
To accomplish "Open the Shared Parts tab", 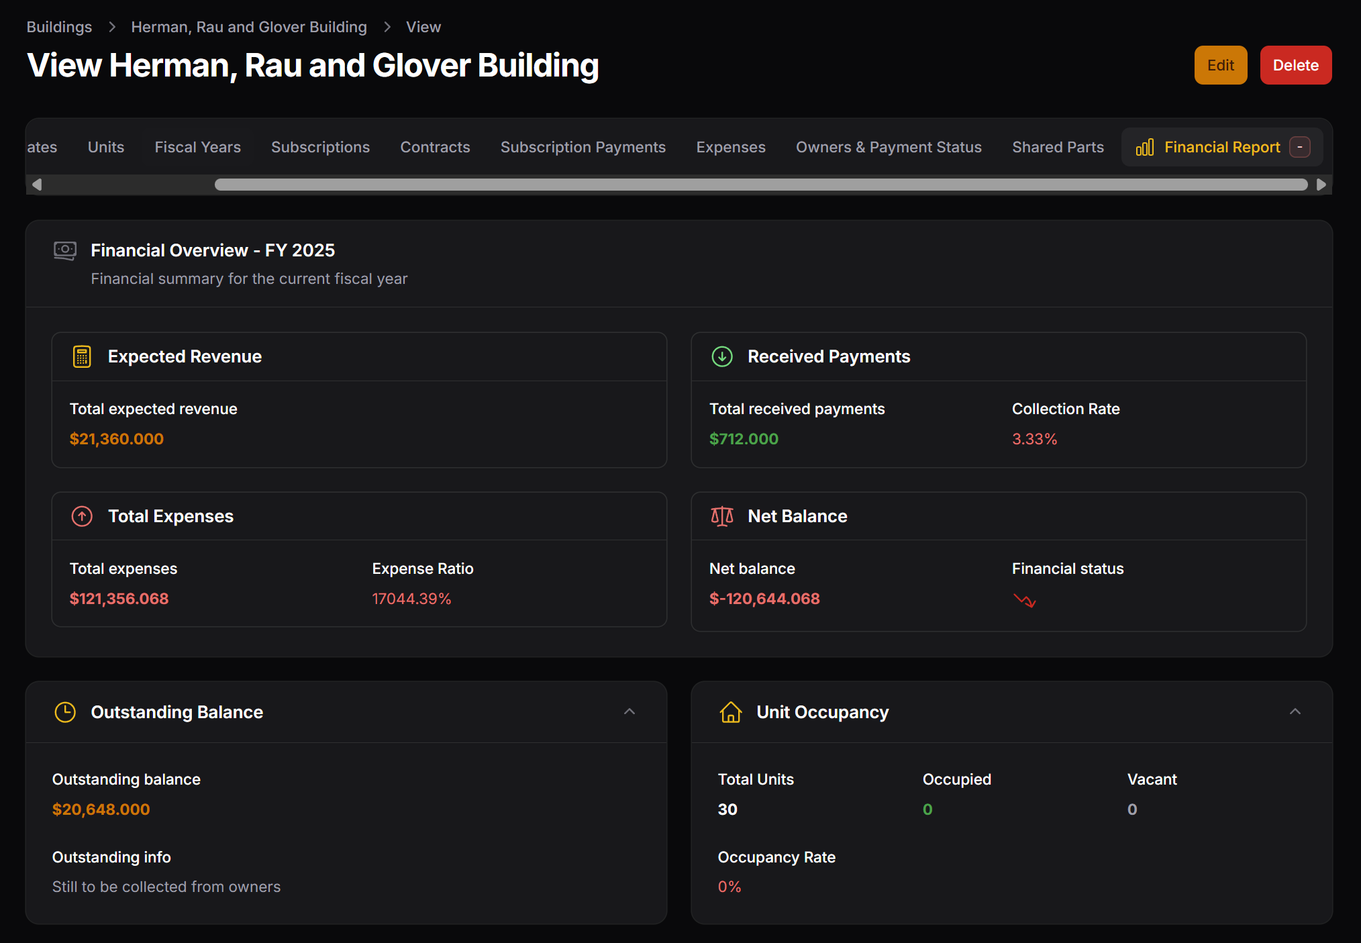I will (x=1058, y=147).
